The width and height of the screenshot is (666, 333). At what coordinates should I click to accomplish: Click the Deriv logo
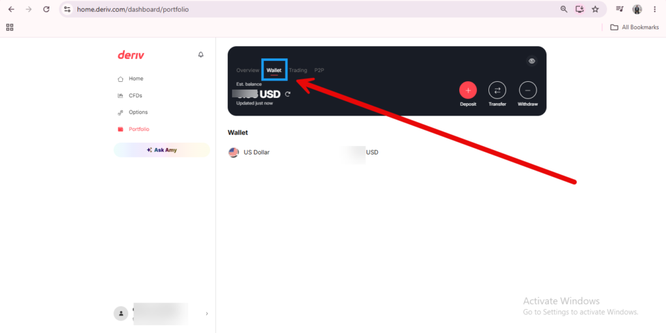(131, 55)
